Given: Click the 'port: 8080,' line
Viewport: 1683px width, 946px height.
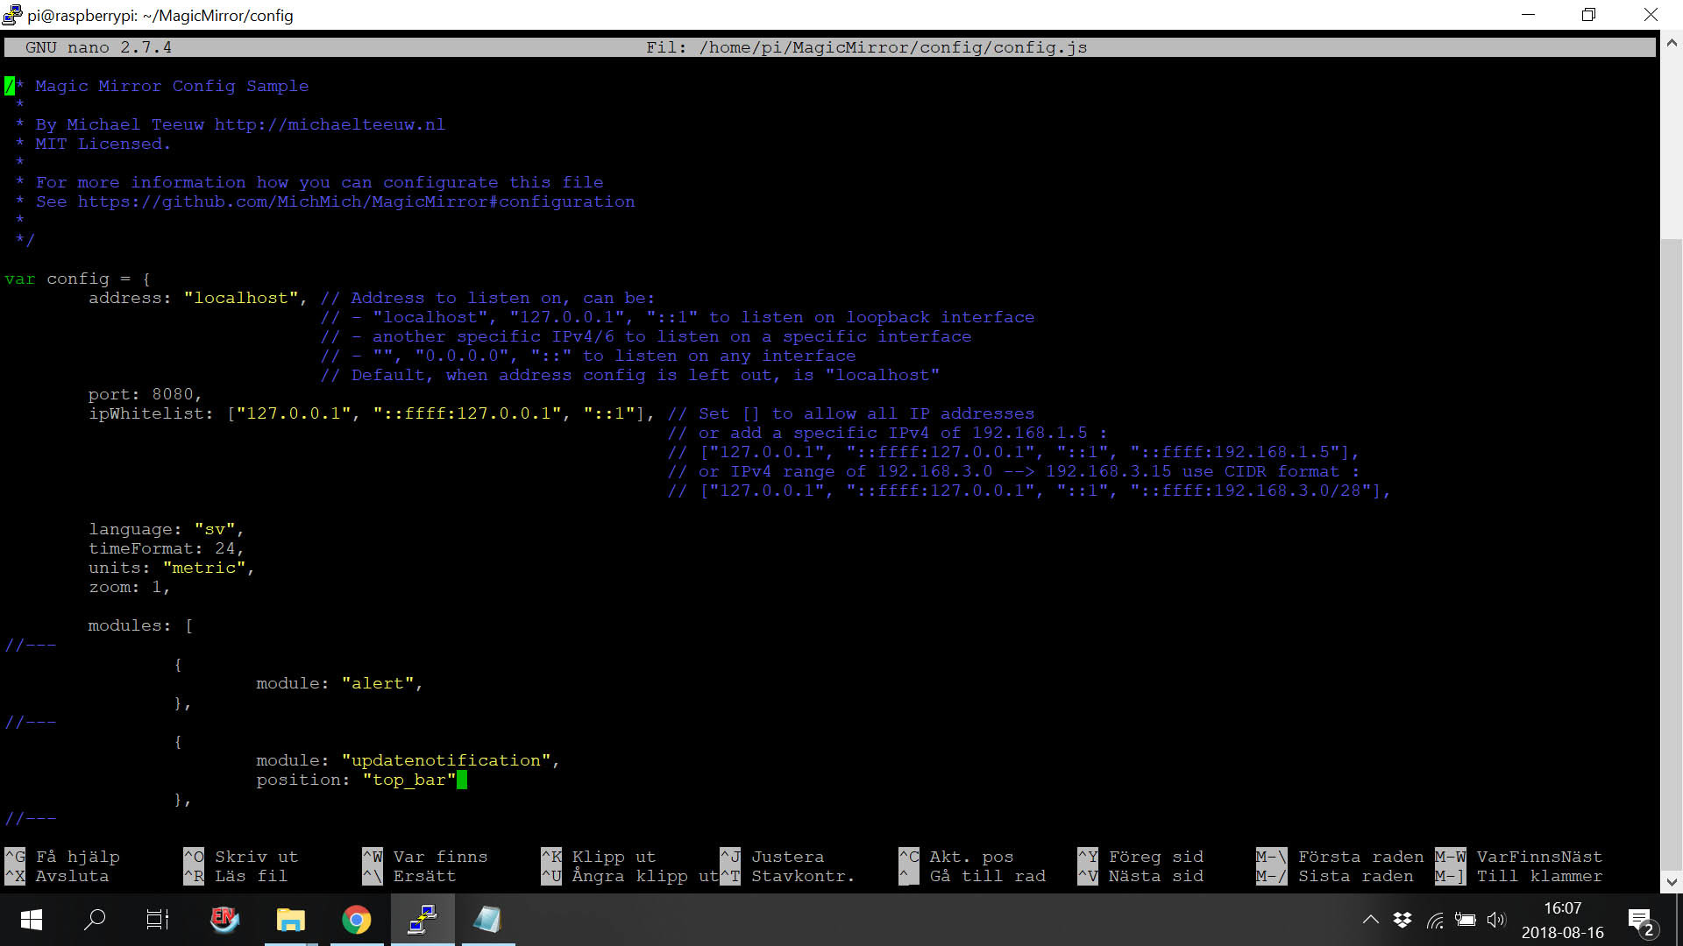Looking at the screenshot, I should point(145,394).
